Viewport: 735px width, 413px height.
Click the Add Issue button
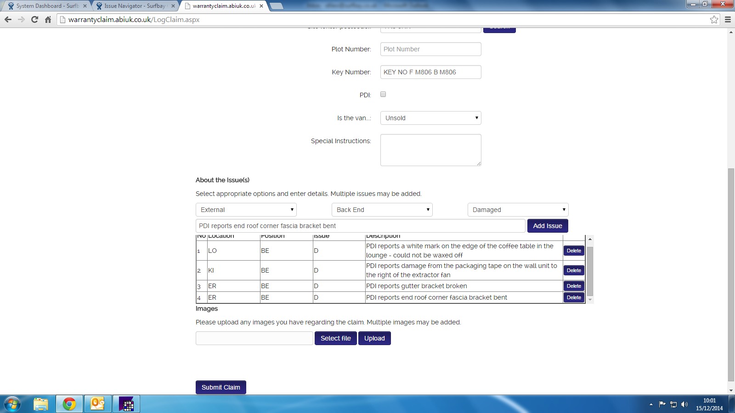point(548,226)
